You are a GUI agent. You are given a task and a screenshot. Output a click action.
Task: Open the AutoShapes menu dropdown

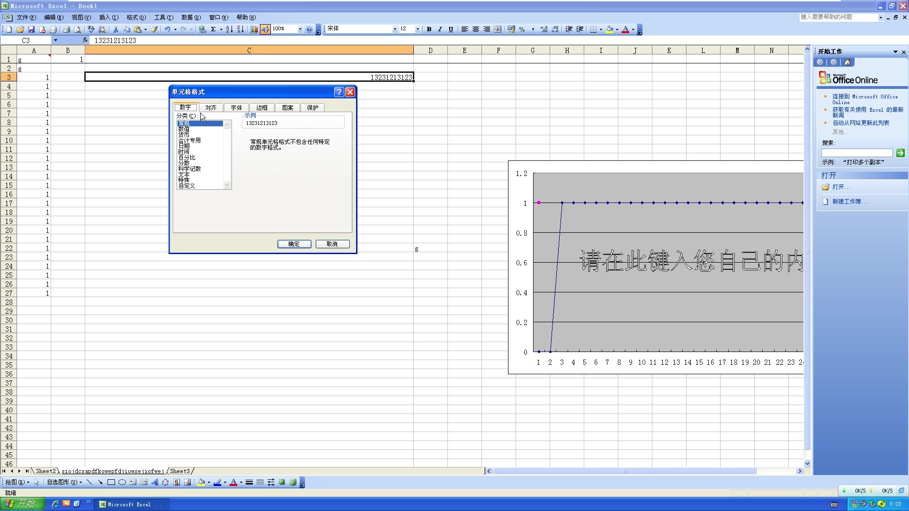pos(64,483)
